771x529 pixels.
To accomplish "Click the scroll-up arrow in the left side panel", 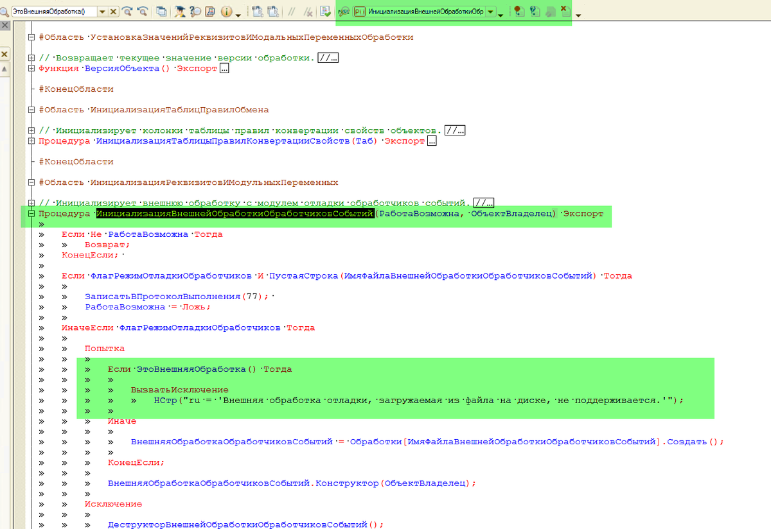I will click(x=4, y=69).
